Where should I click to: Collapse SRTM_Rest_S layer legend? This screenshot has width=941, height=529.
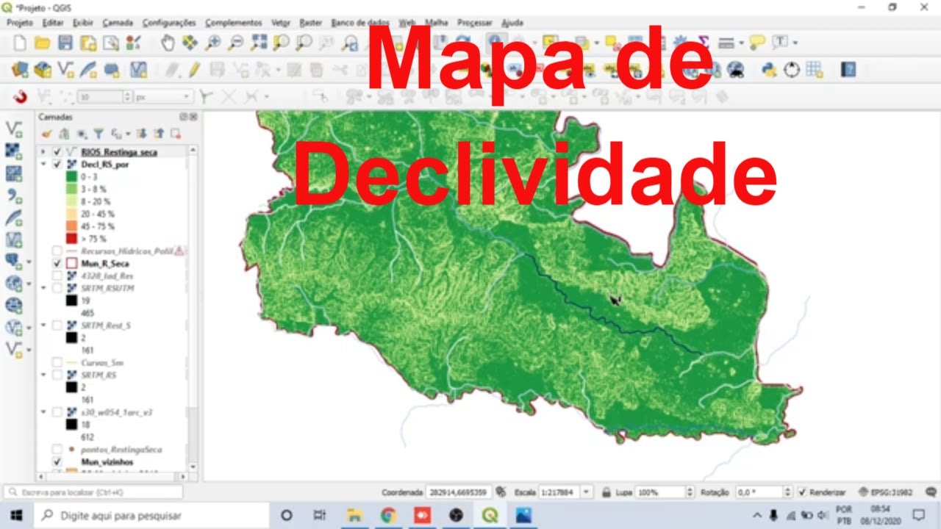tap(43, 325)
